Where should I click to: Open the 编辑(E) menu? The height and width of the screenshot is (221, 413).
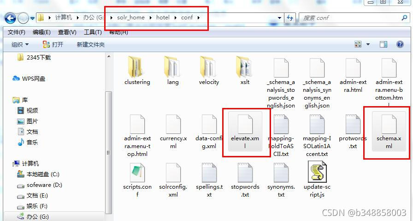pos(41,32)
